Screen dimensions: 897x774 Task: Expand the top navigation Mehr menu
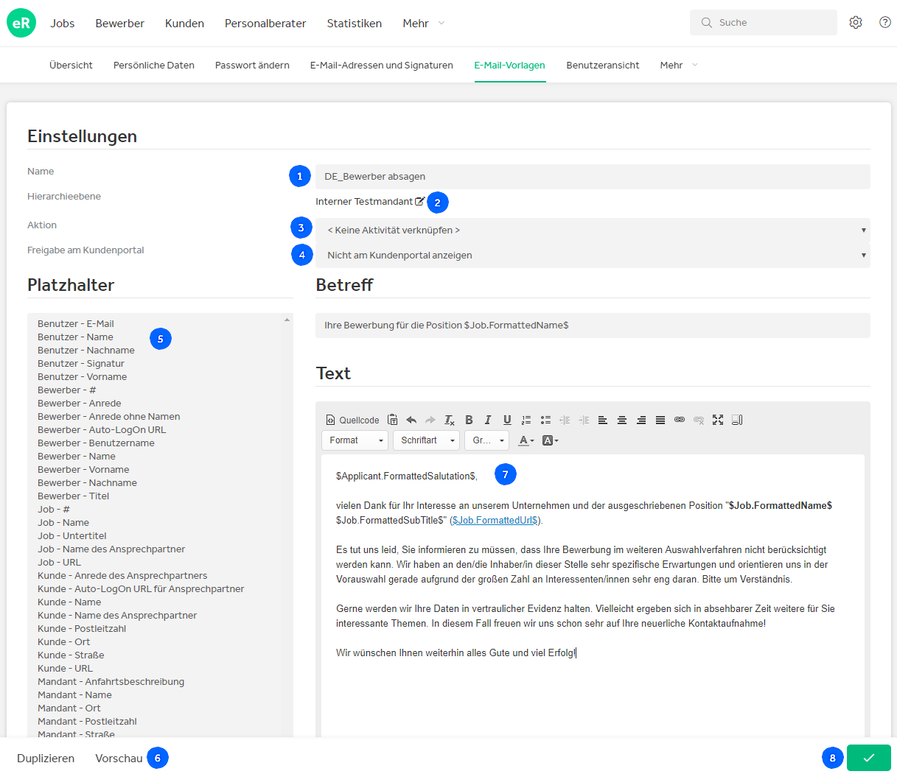pyautogui.click(x=424, y=23)
